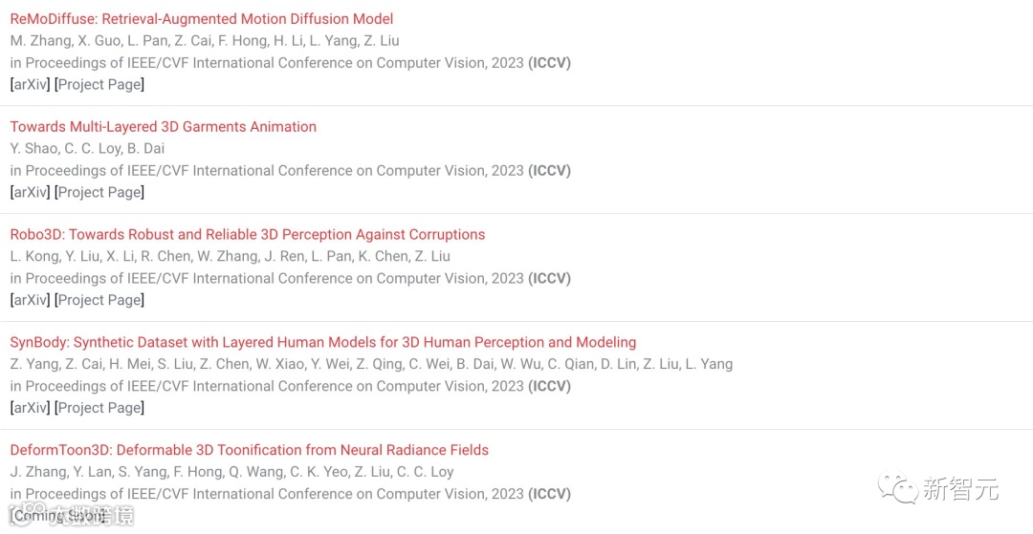1033x534 pixels.
Task: Open Project Page for Garments Animation paper
Action: [x=99, y=192]
